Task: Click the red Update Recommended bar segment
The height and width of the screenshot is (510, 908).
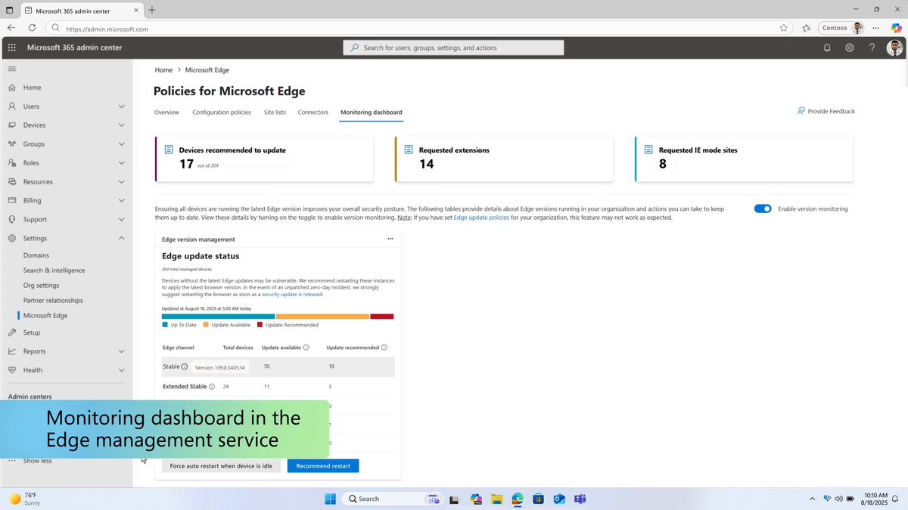Action: click(382, 317)
